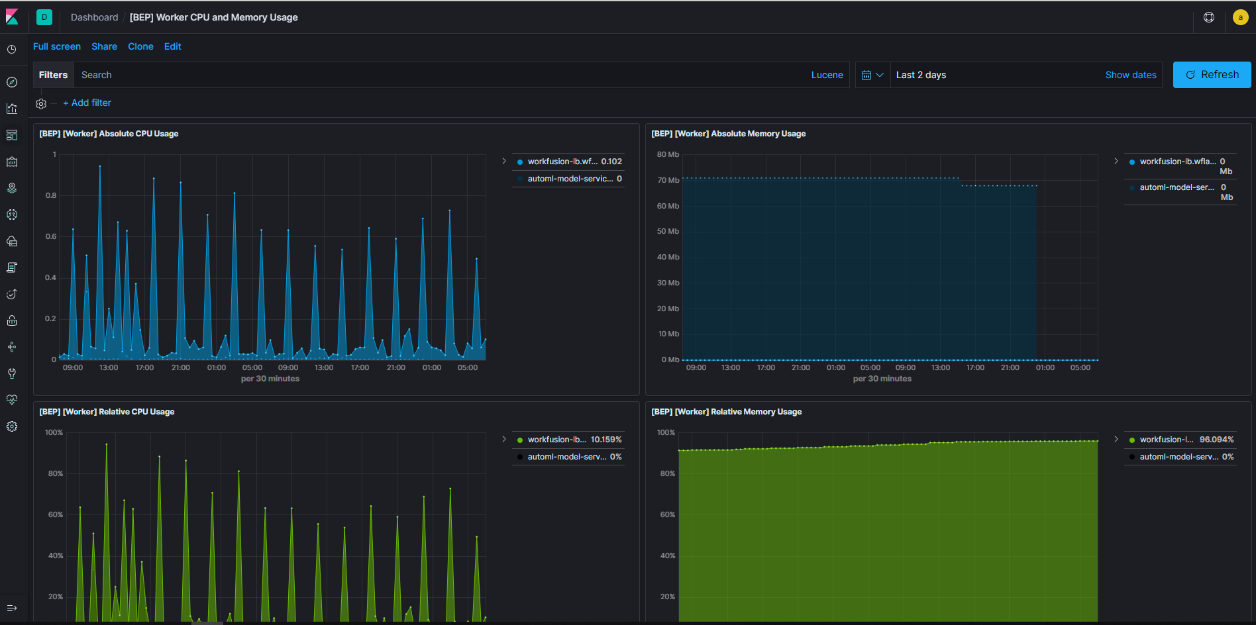1256x625 pixels.
Task: Collapse the Absolute CPU Usage legend chevron
Action: (504, 161)
